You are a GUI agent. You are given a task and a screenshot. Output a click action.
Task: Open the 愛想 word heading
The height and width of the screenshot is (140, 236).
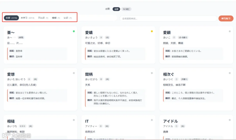point(11,74)
